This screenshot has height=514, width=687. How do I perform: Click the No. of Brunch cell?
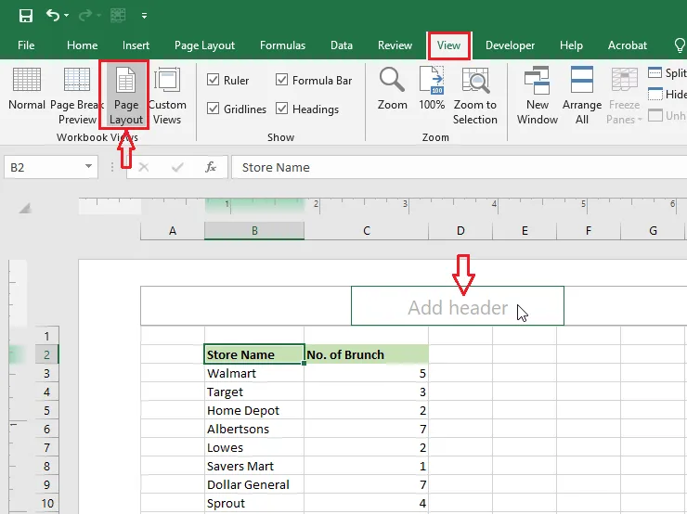(x=367, y=354)
